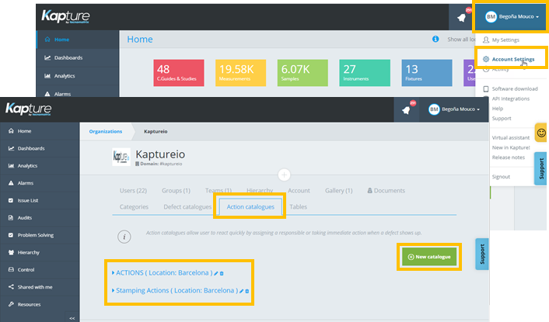Switch to the Groups (1) tab
549x322 pixels.
click(x=176, y=191)
